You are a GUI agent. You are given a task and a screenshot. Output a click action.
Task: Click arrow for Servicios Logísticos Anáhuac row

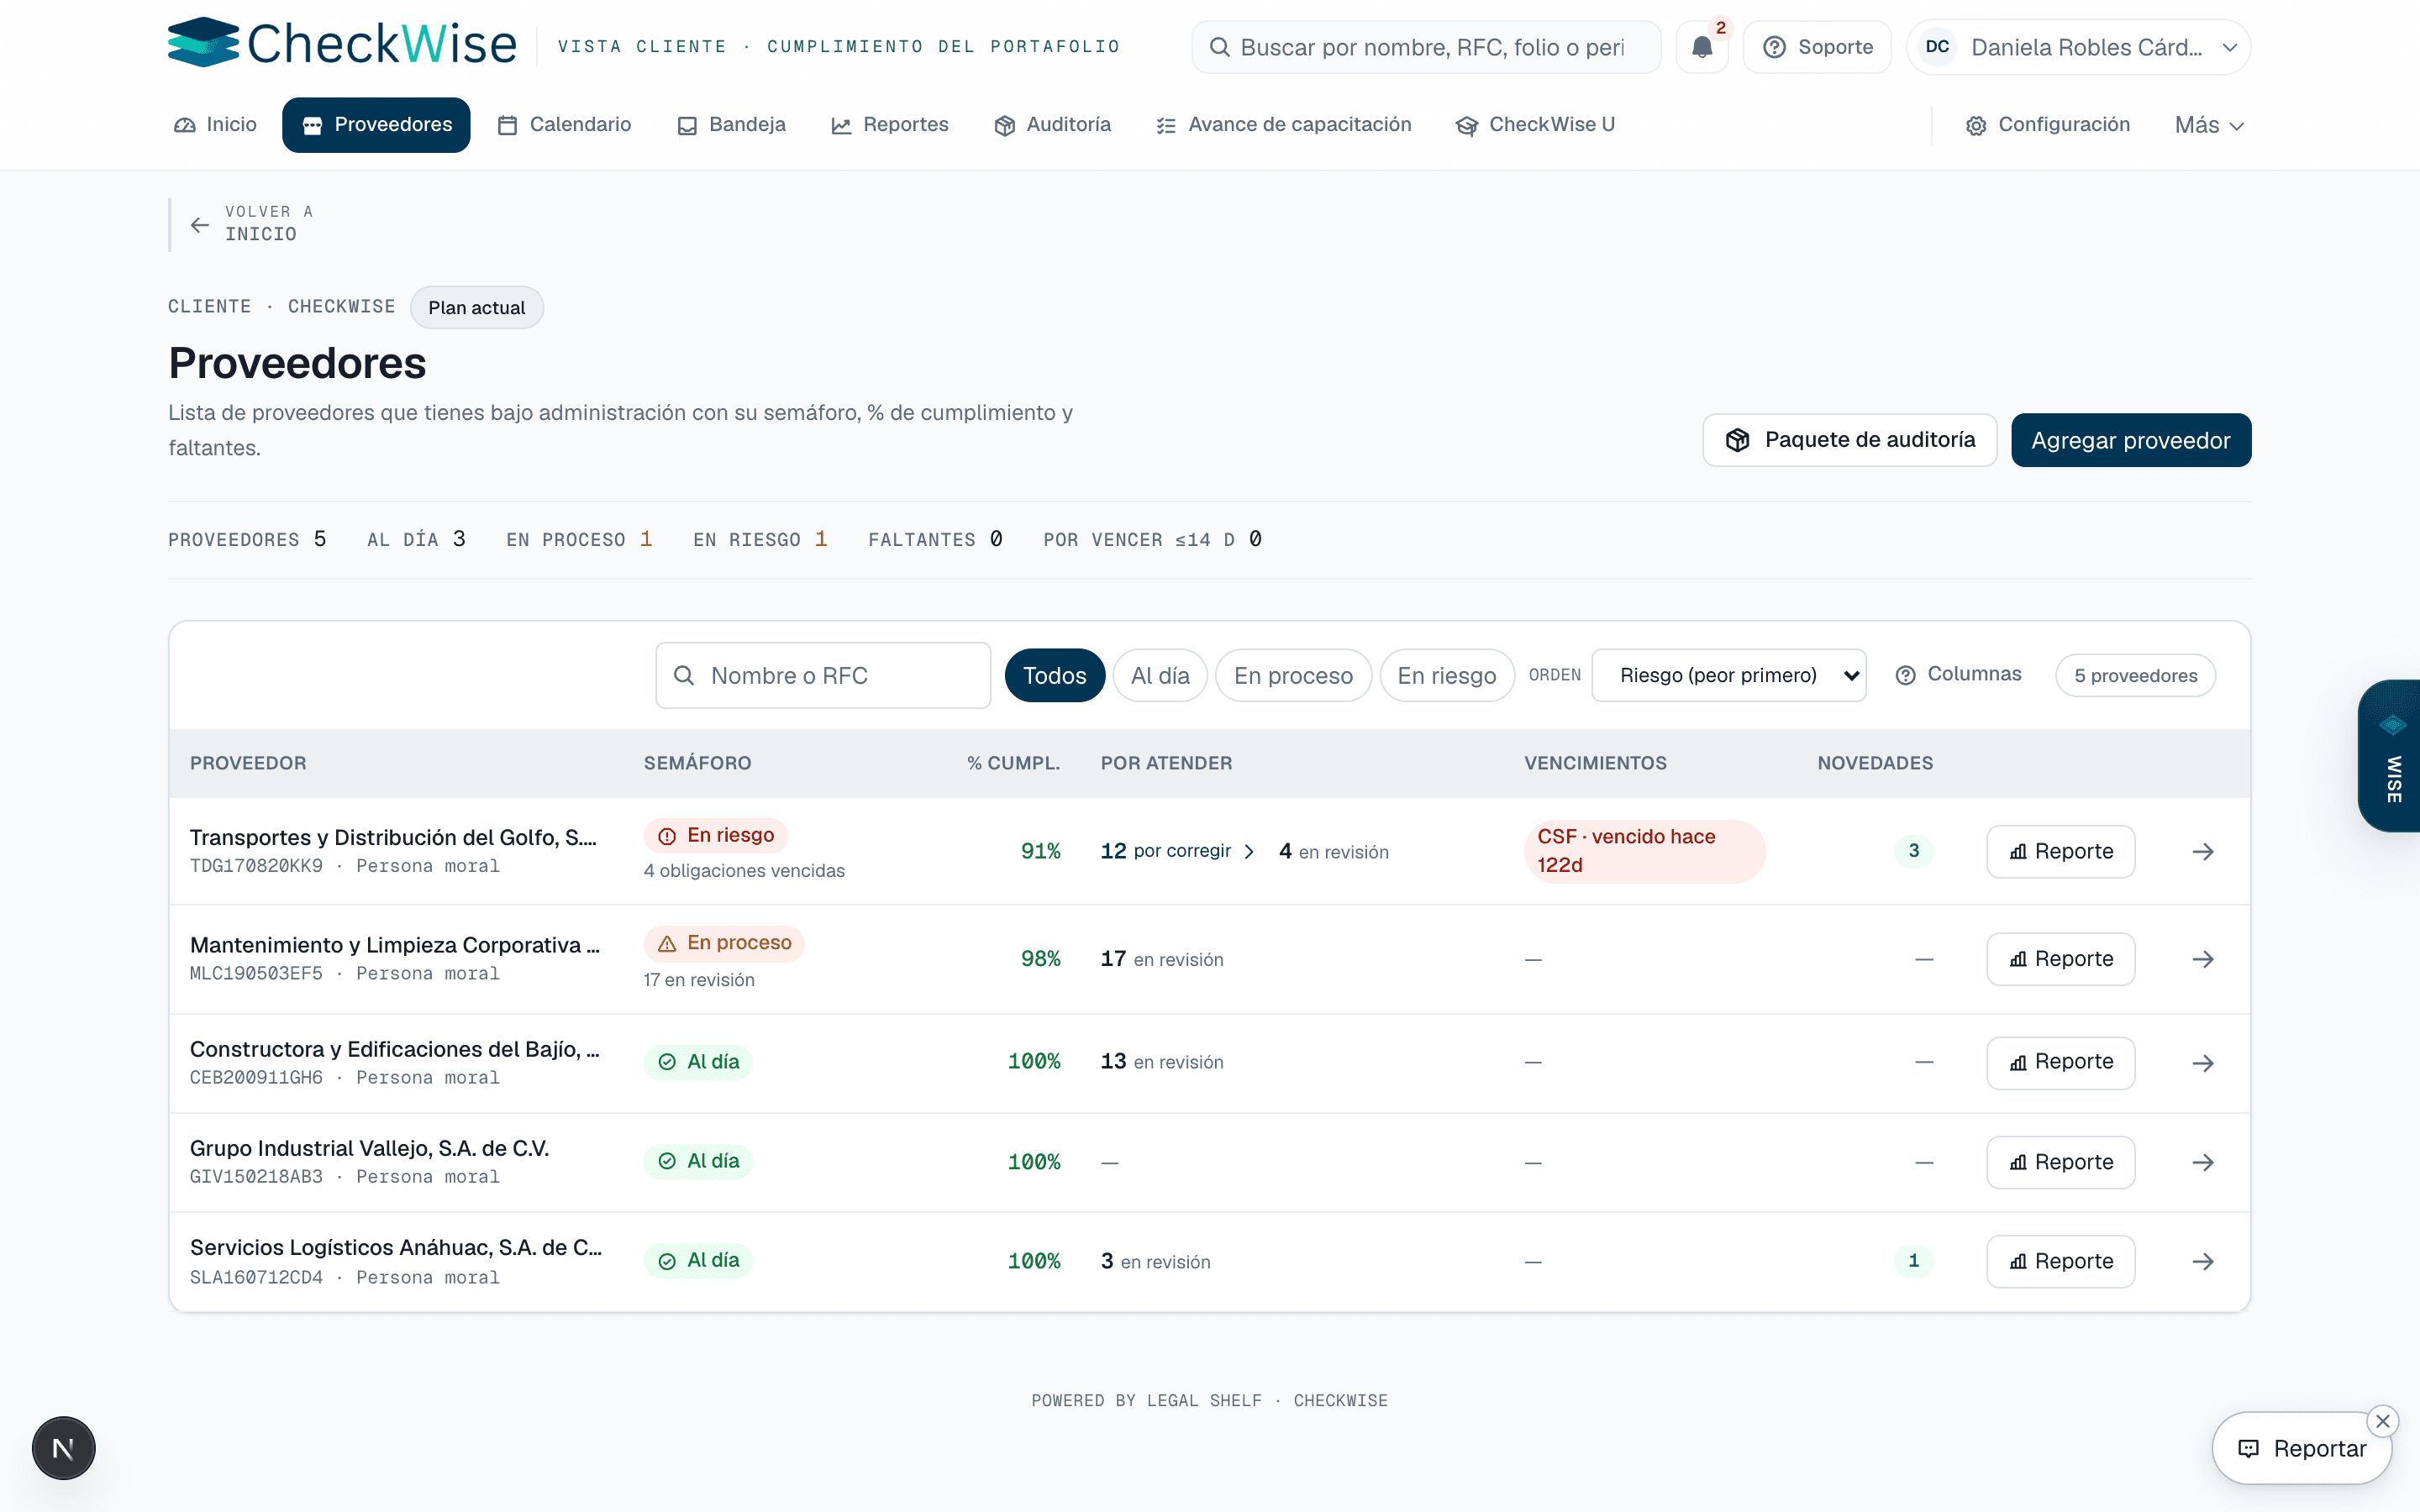[x=2203, y=1261]
